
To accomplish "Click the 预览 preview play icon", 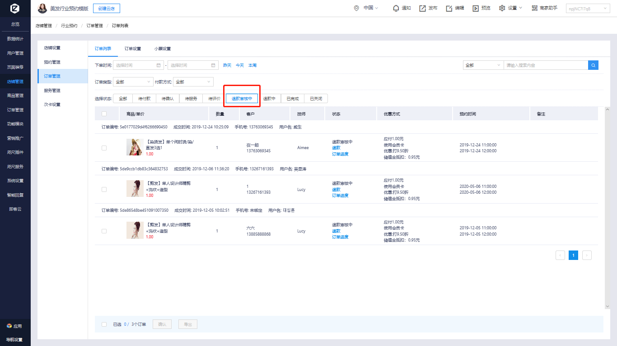I will click(x=476, y=8).
